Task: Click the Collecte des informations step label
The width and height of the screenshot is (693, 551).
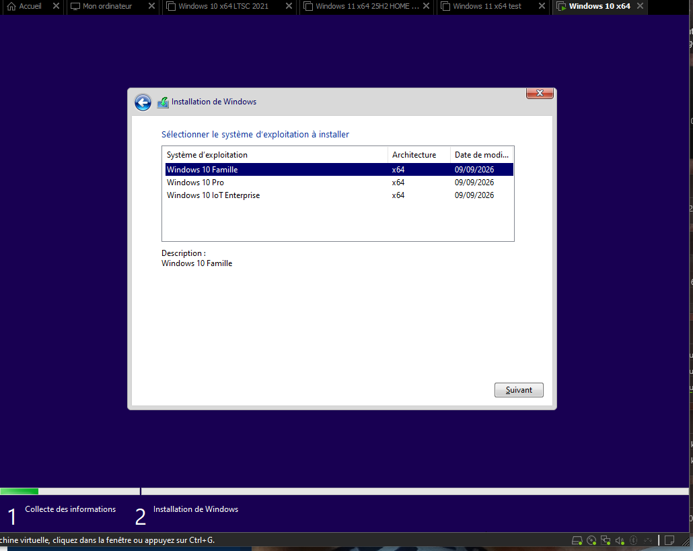Action: [x=70, y=509]
